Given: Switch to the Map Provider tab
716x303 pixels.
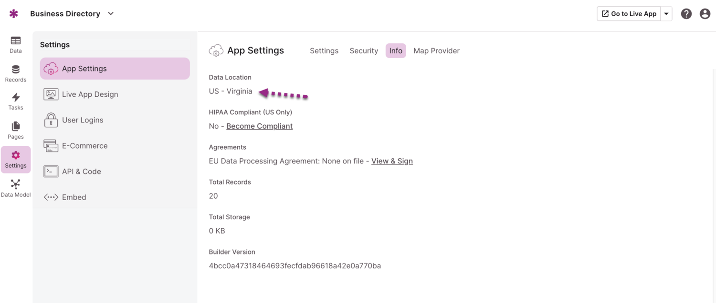Looking at the screenshot, I should click(436, 50).
